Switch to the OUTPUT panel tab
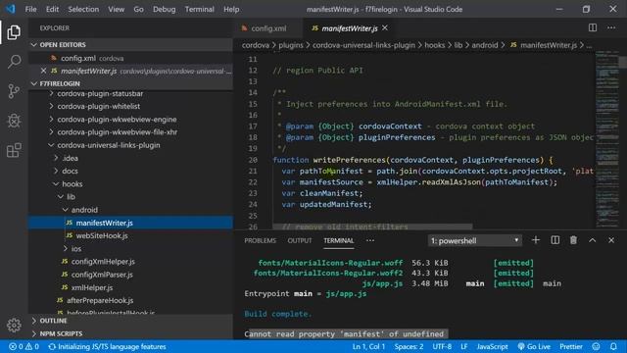This screenshot has height=353, width=627. click(300, 240)
